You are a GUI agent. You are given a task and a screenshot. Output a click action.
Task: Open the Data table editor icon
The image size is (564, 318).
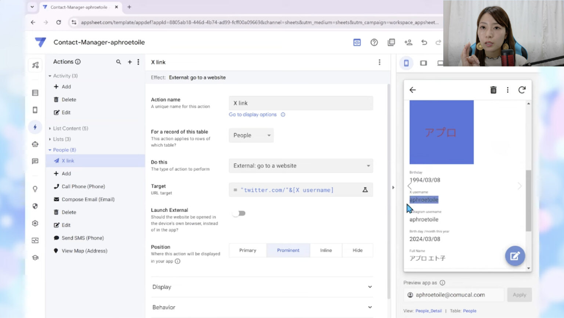pos(35,93)
